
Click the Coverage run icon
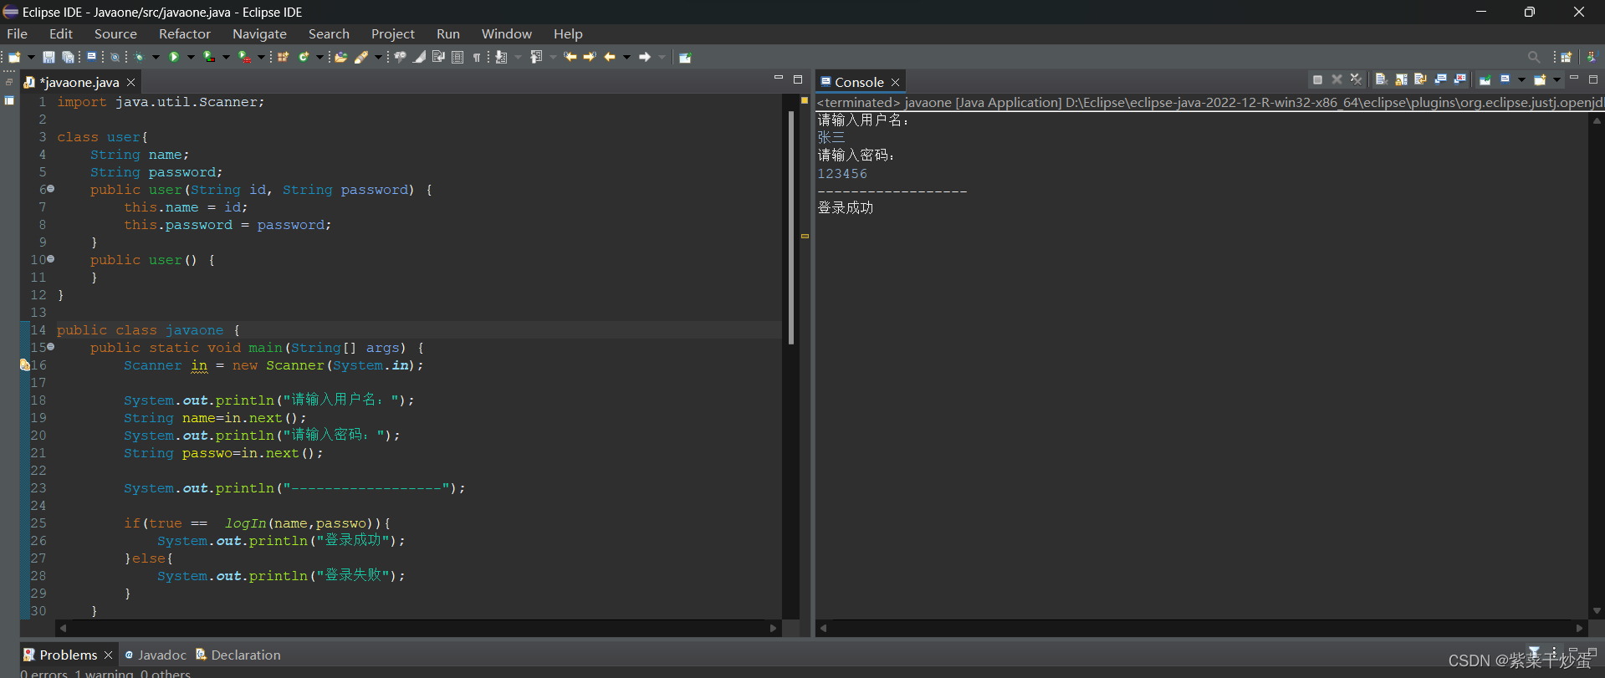pos(209,57)
